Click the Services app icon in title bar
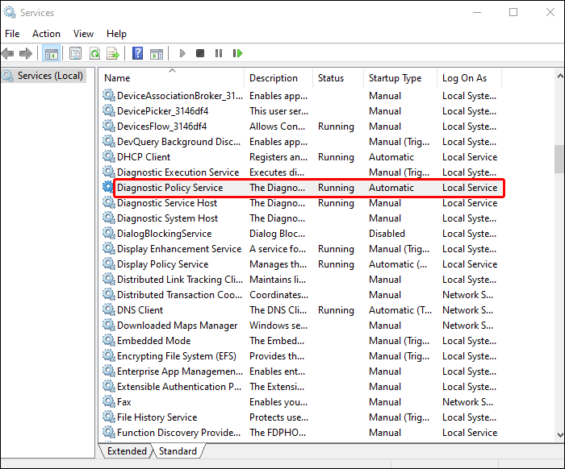The height and width of the screenshot is (469, 565). coord(10,13)
